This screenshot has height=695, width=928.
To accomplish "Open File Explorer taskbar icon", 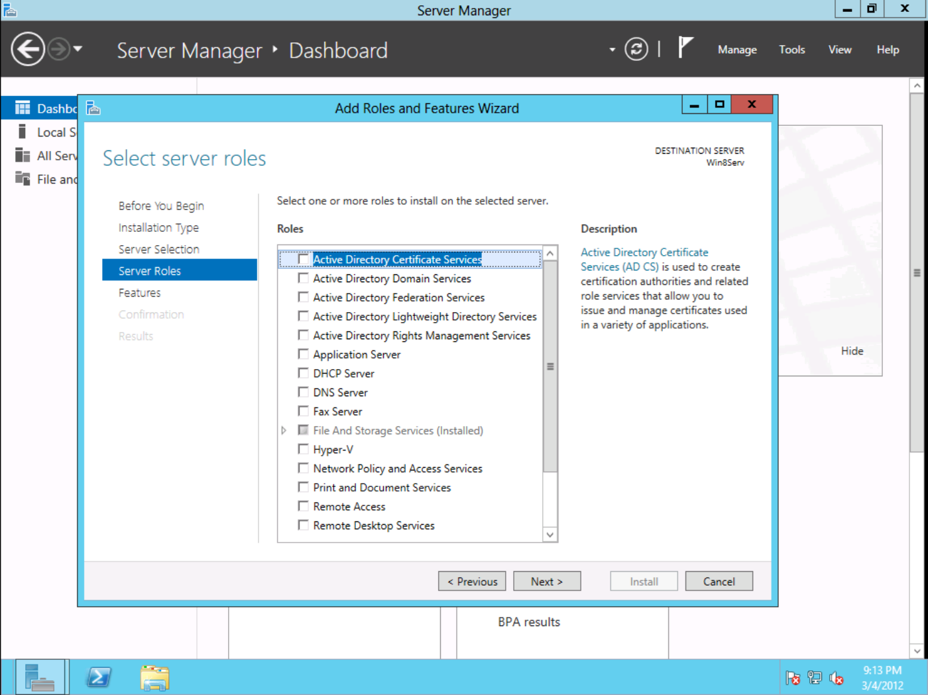I will tap(154, 678).
